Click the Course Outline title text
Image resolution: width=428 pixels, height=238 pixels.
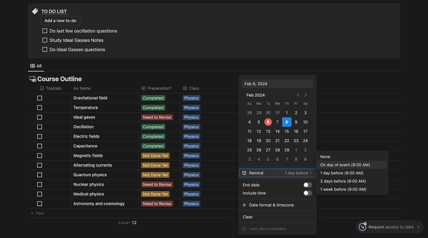(59, 79)
